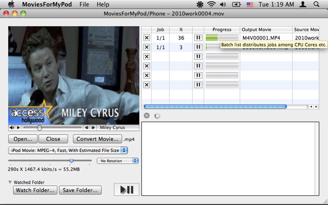This screenshot has width=328, height=205.
Task: Click the Convert Movie... button
Action: pyautogui.click(x=98, y=139)
